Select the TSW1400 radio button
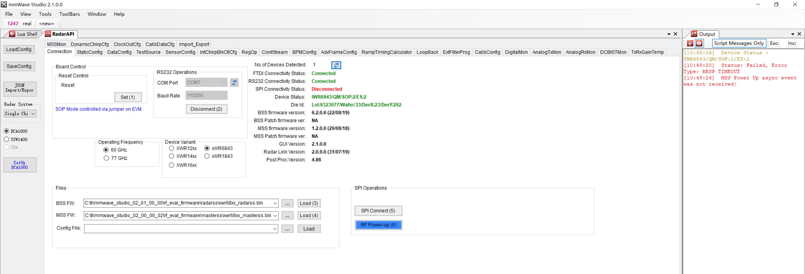Screen dimensions: 805x274 6,139
